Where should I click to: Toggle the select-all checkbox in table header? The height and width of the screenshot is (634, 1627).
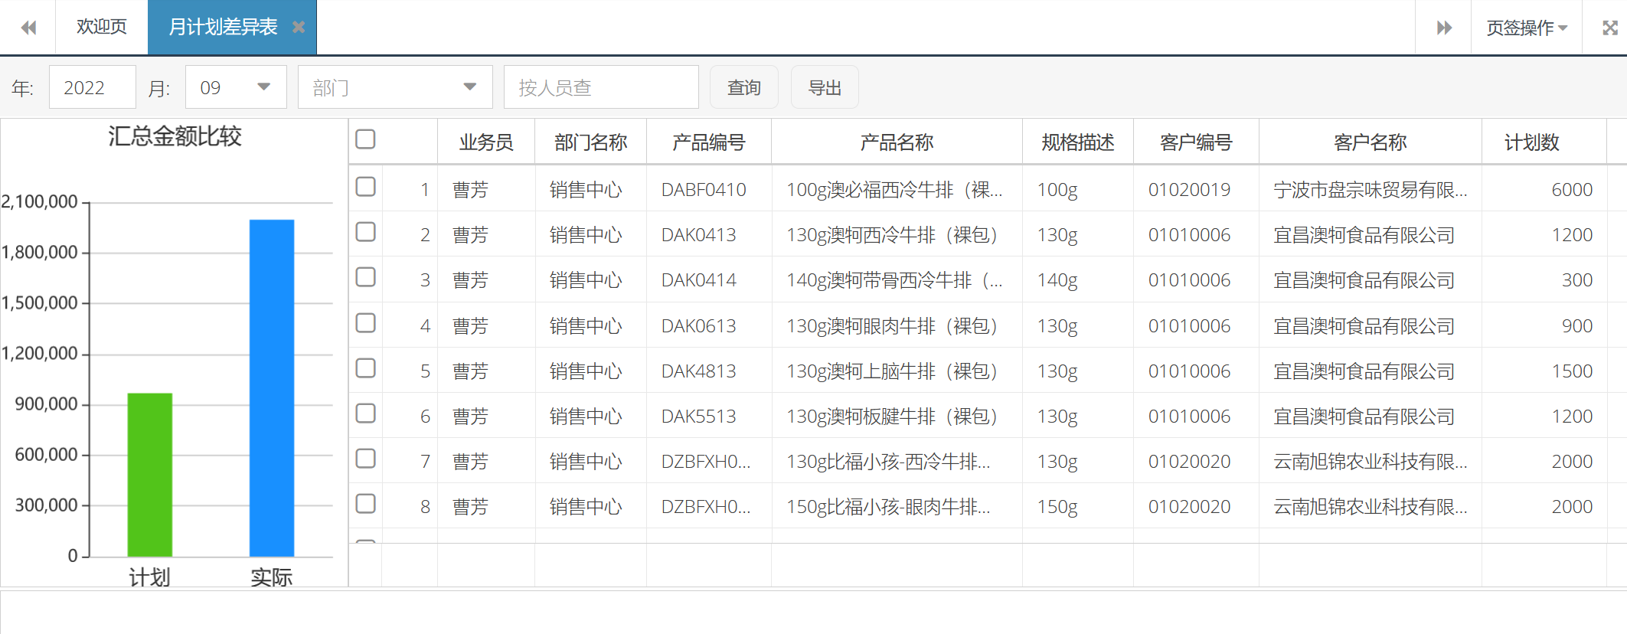click(x=366, y=139)
